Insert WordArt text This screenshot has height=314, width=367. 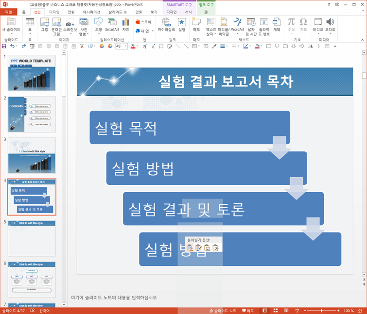(237, 26)
